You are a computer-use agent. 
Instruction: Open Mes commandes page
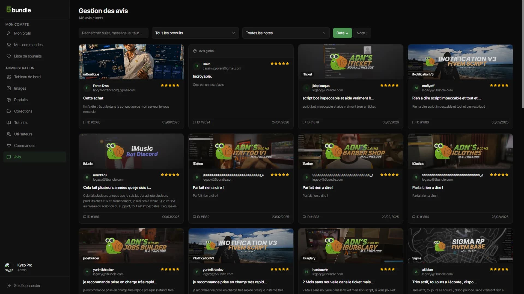(35, 45)
